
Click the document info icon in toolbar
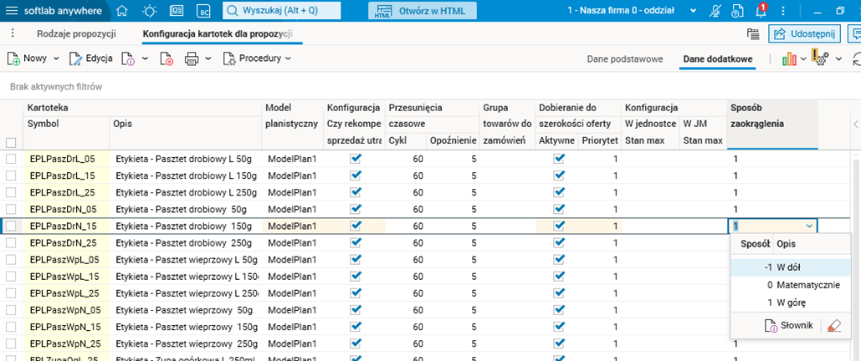pos(128,58)
